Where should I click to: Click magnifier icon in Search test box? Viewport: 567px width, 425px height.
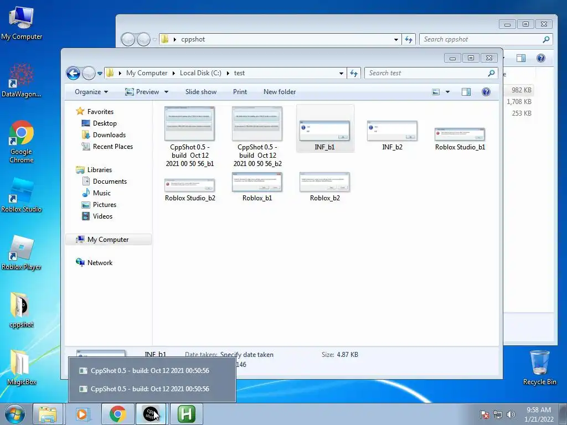tap(491, 73)
